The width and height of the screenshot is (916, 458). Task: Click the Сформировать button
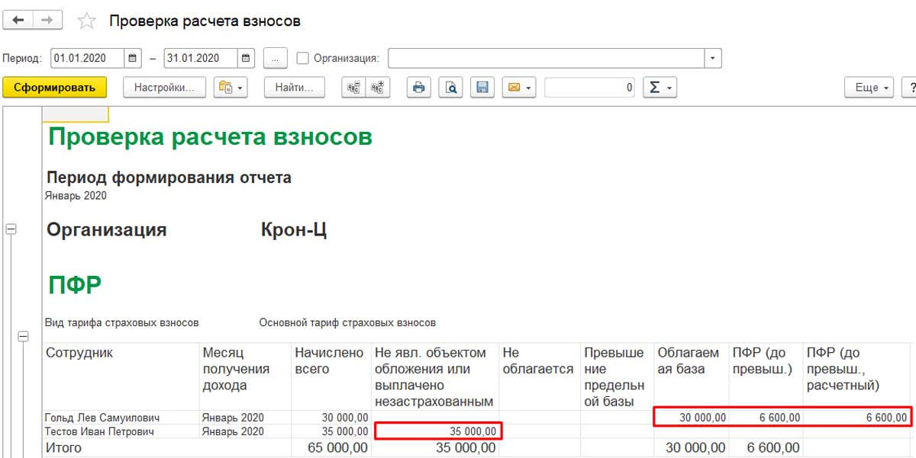coord(54,88)
